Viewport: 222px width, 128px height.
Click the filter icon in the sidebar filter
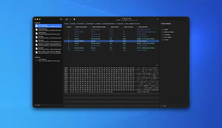(x=35, y=105)
